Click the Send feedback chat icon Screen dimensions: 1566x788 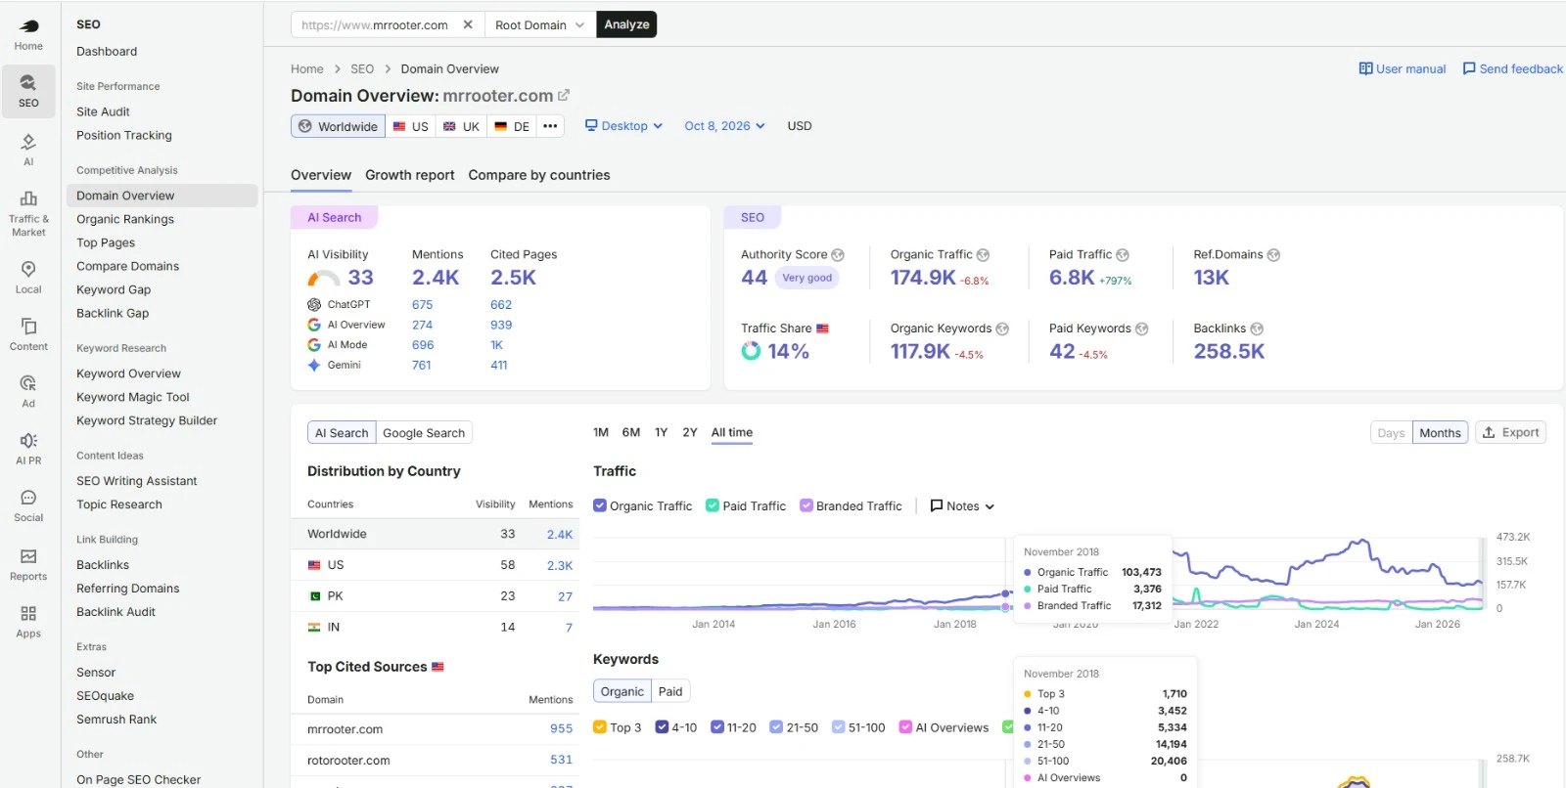tap(1469, 68)
